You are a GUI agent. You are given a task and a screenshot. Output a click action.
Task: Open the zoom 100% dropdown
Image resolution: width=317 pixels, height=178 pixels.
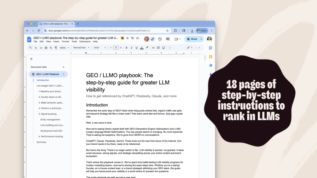pyautogui.click(x=64, y=48)
